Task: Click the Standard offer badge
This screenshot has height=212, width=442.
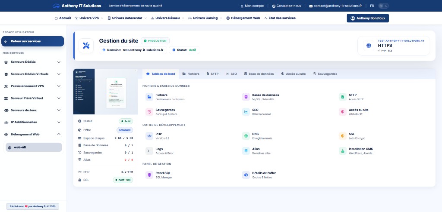Action: pyautogui.click(x=125, y=130)
